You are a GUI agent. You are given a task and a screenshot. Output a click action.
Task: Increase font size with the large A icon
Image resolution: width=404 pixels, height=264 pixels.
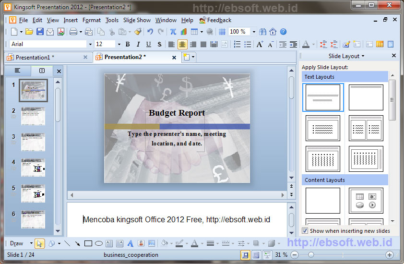260,44
